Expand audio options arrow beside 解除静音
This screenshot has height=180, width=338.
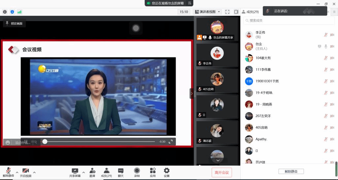pyautogui.click(x=17, y=172)
